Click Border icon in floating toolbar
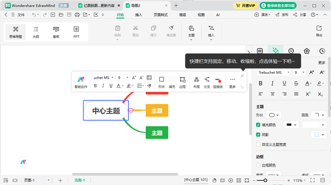 (x=182, y=82)
